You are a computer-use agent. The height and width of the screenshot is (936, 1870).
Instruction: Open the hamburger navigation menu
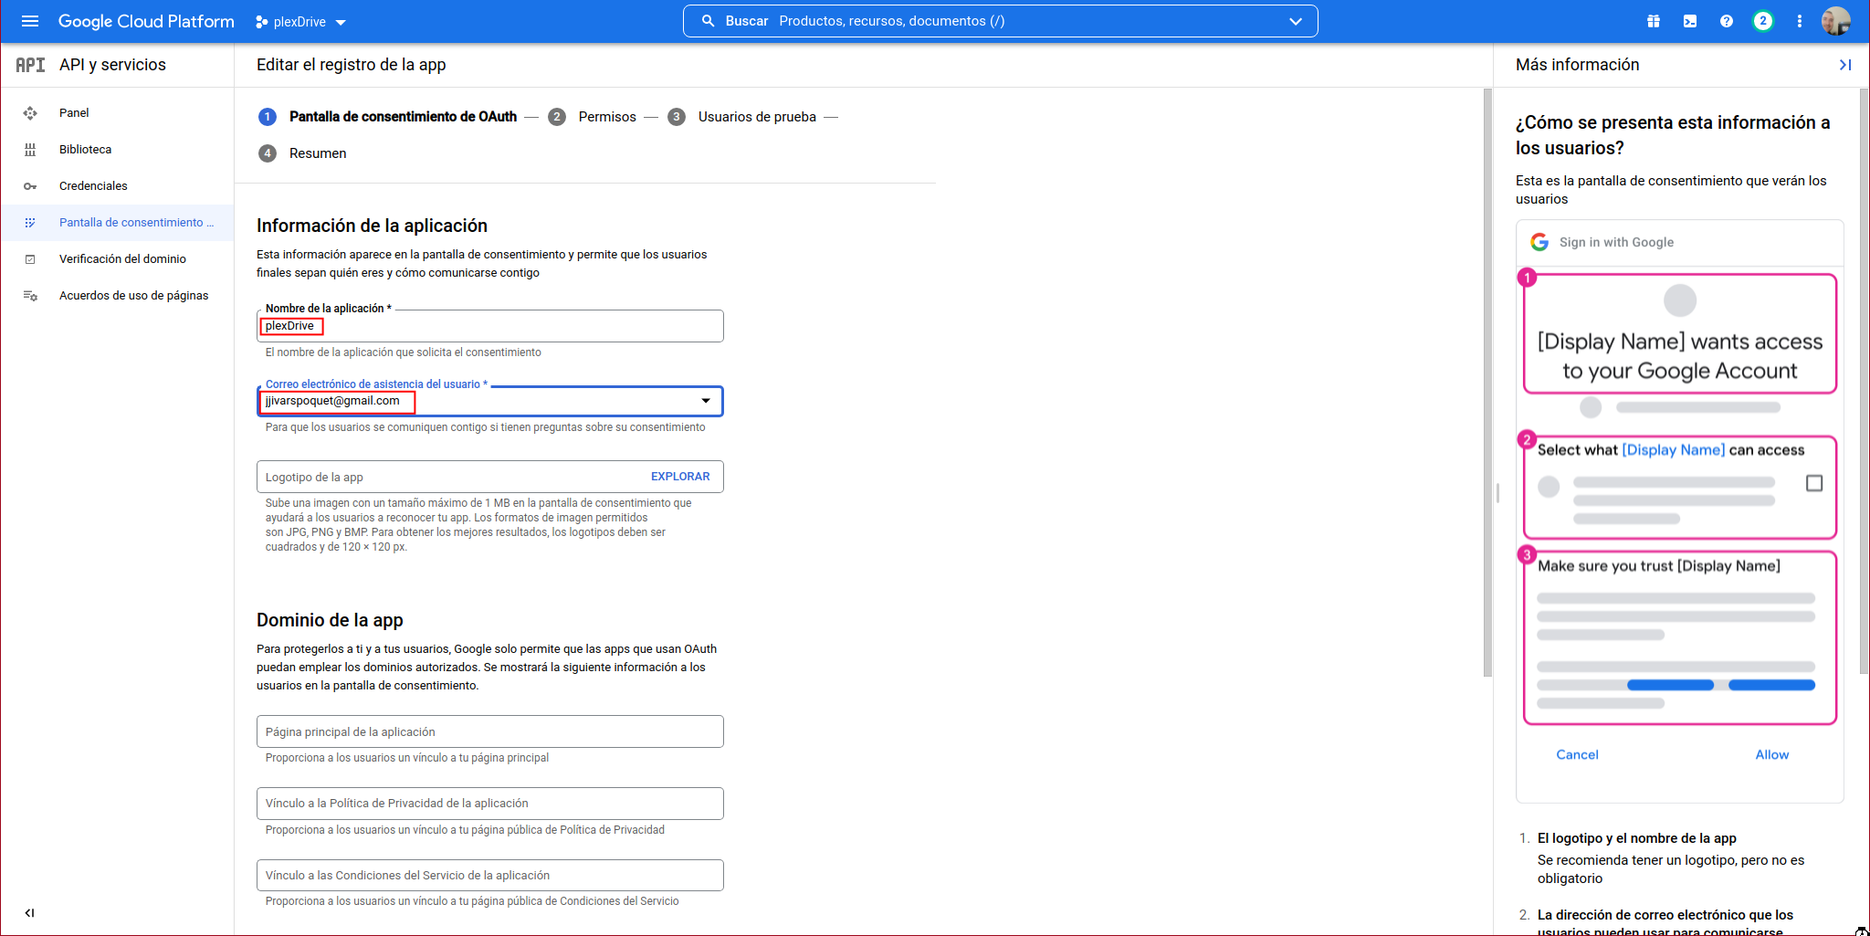click(x=30, y=21)
